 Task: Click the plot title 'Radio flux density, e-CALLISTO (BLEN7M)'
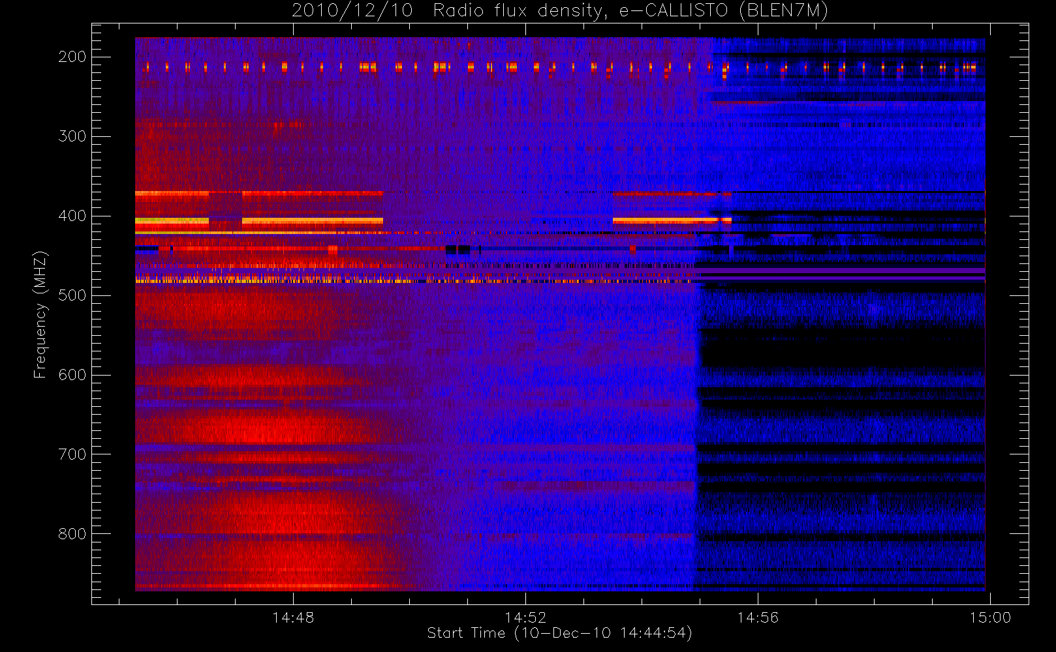click(630, 11)
